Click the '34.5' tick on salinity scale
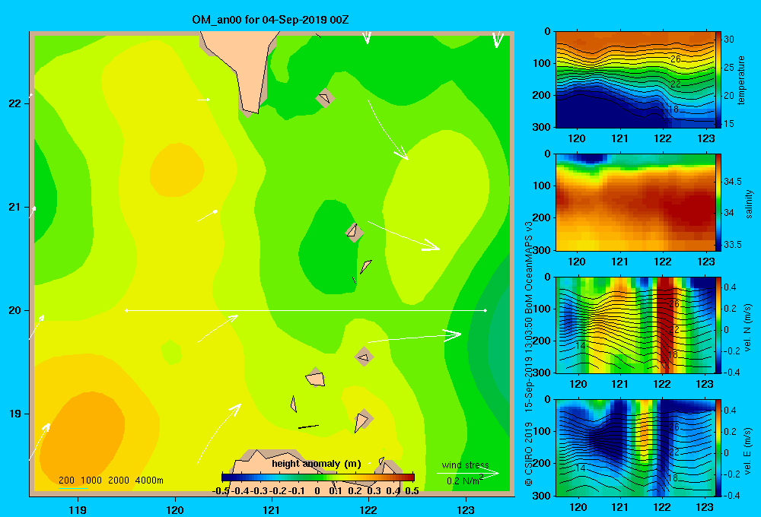Viewport: 761px width, 517px height. coord(733,182)
